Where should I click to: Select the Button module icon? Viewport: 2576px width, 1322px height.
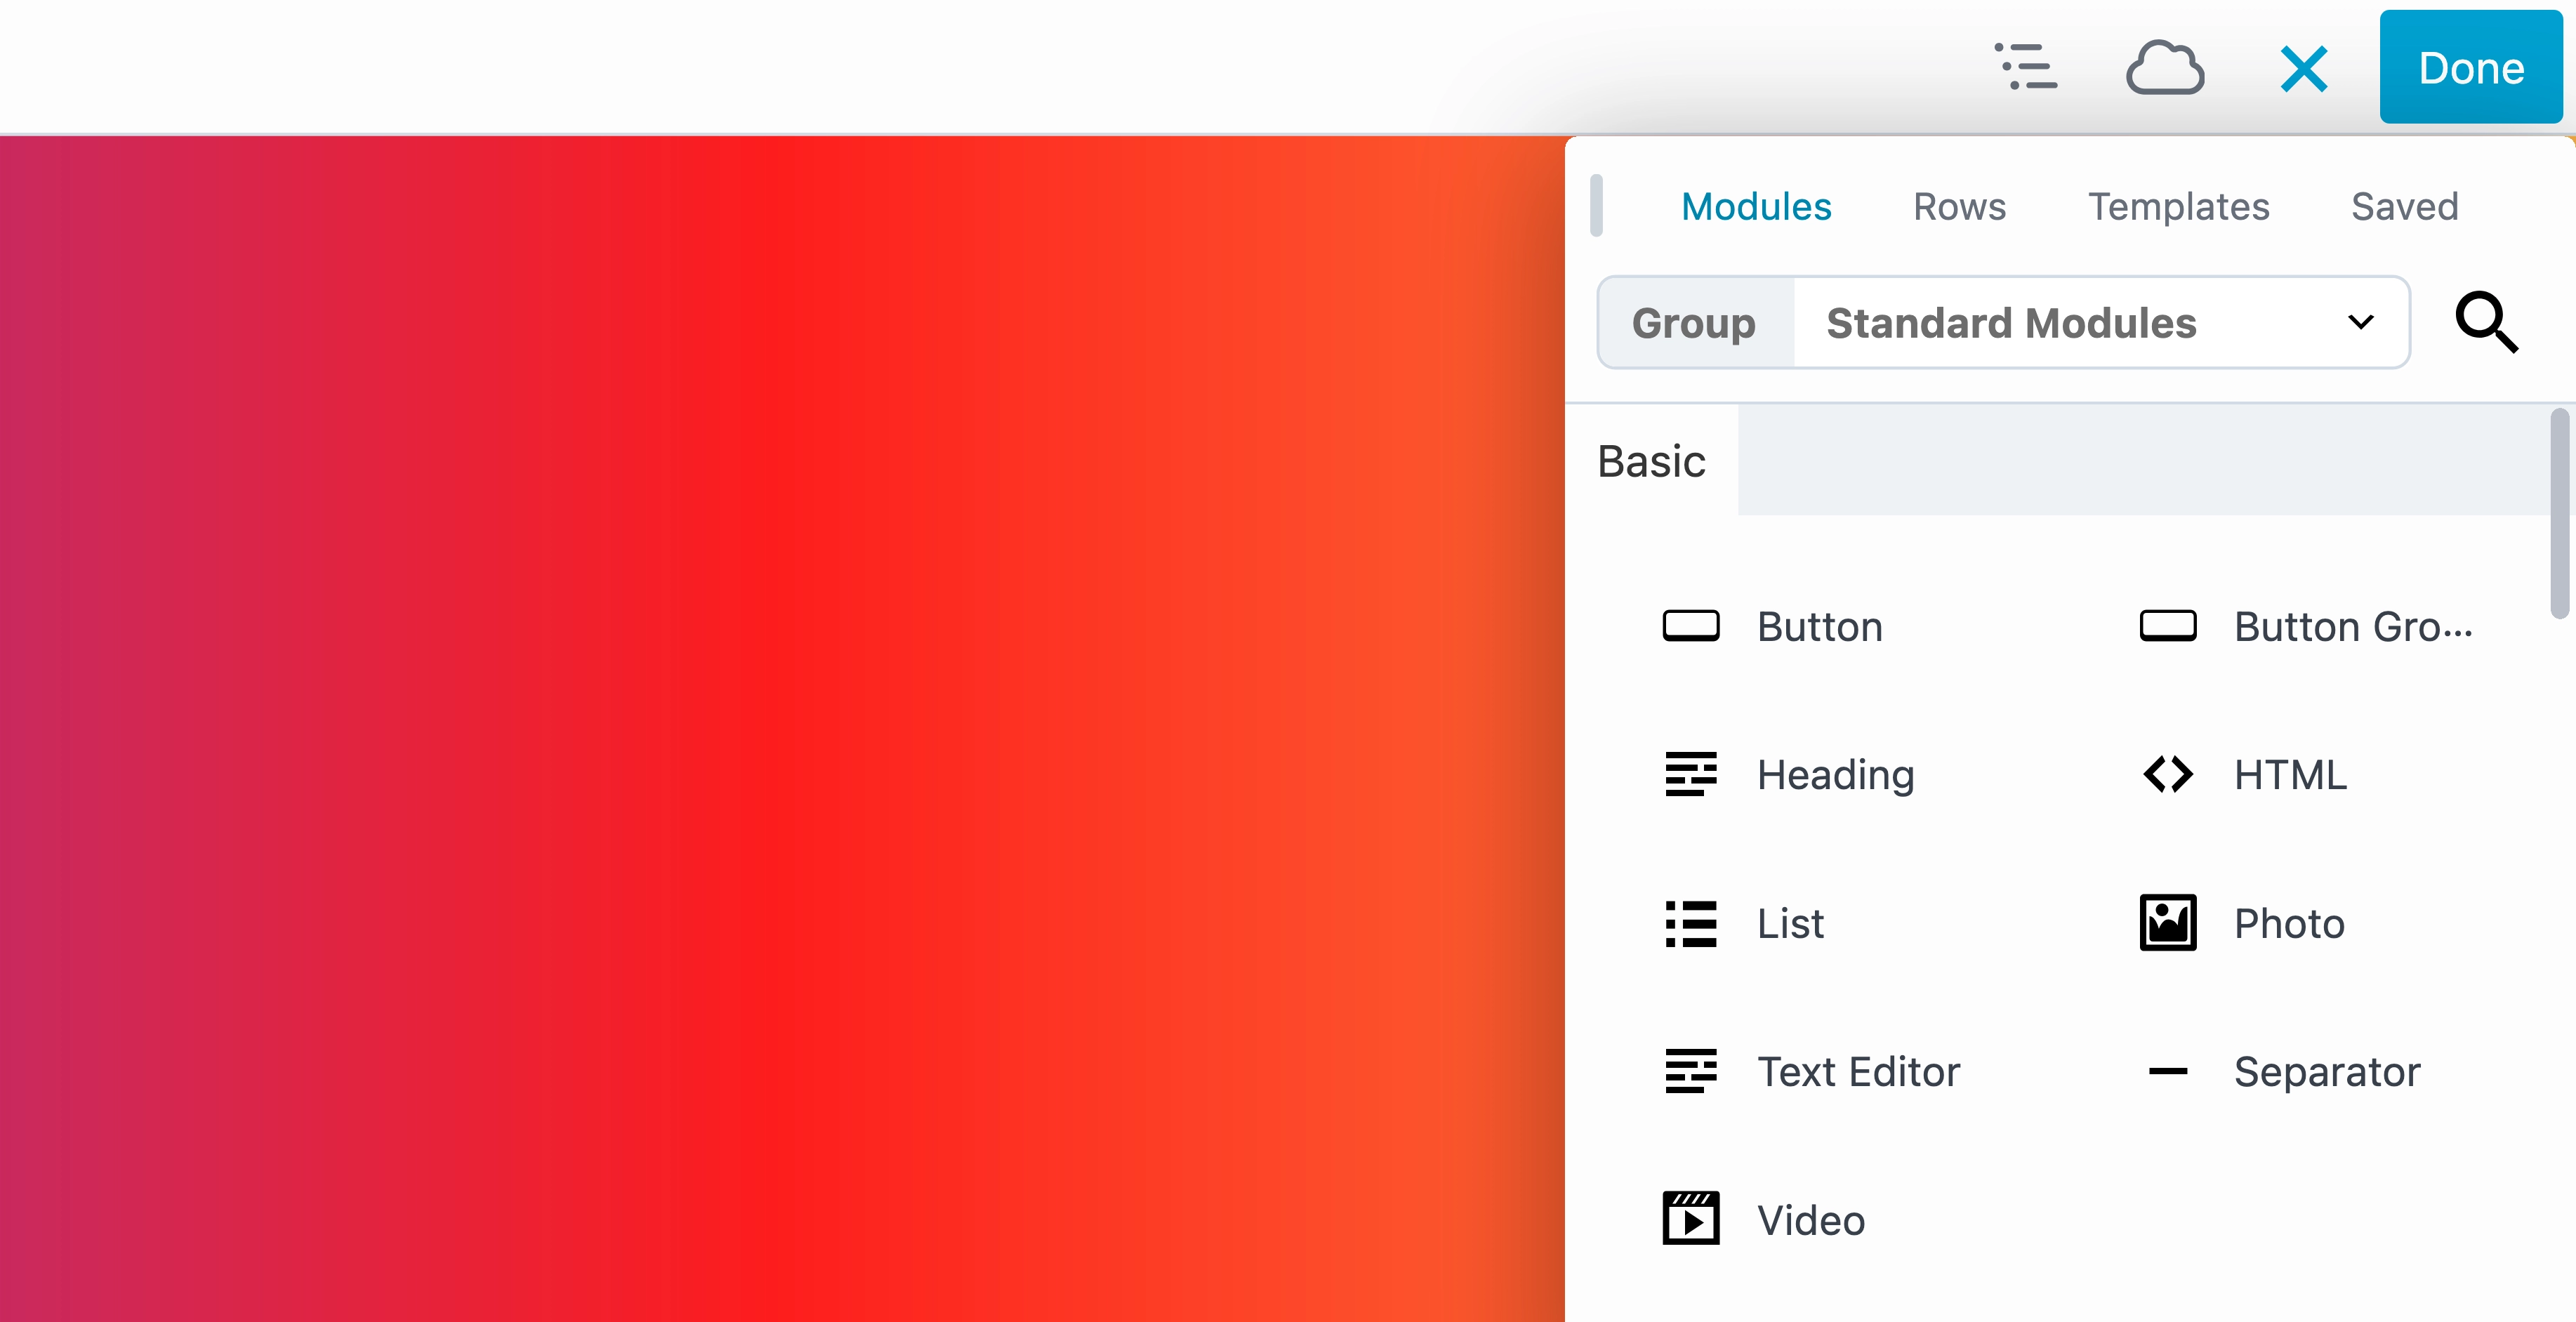coord(1691,626)
